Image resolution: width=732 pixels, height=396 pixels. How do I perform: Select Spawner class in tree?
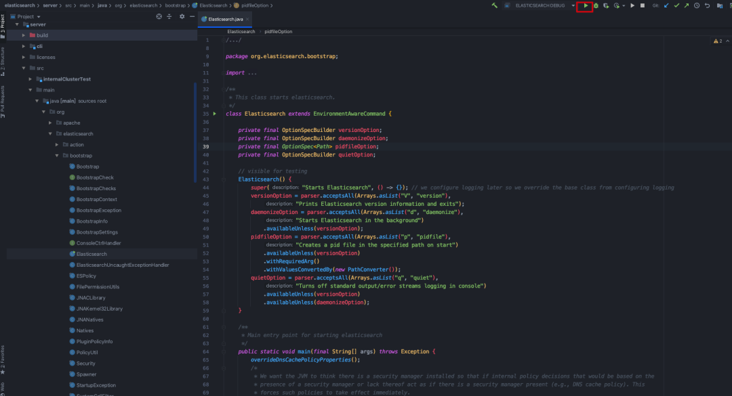click(86, 374)
